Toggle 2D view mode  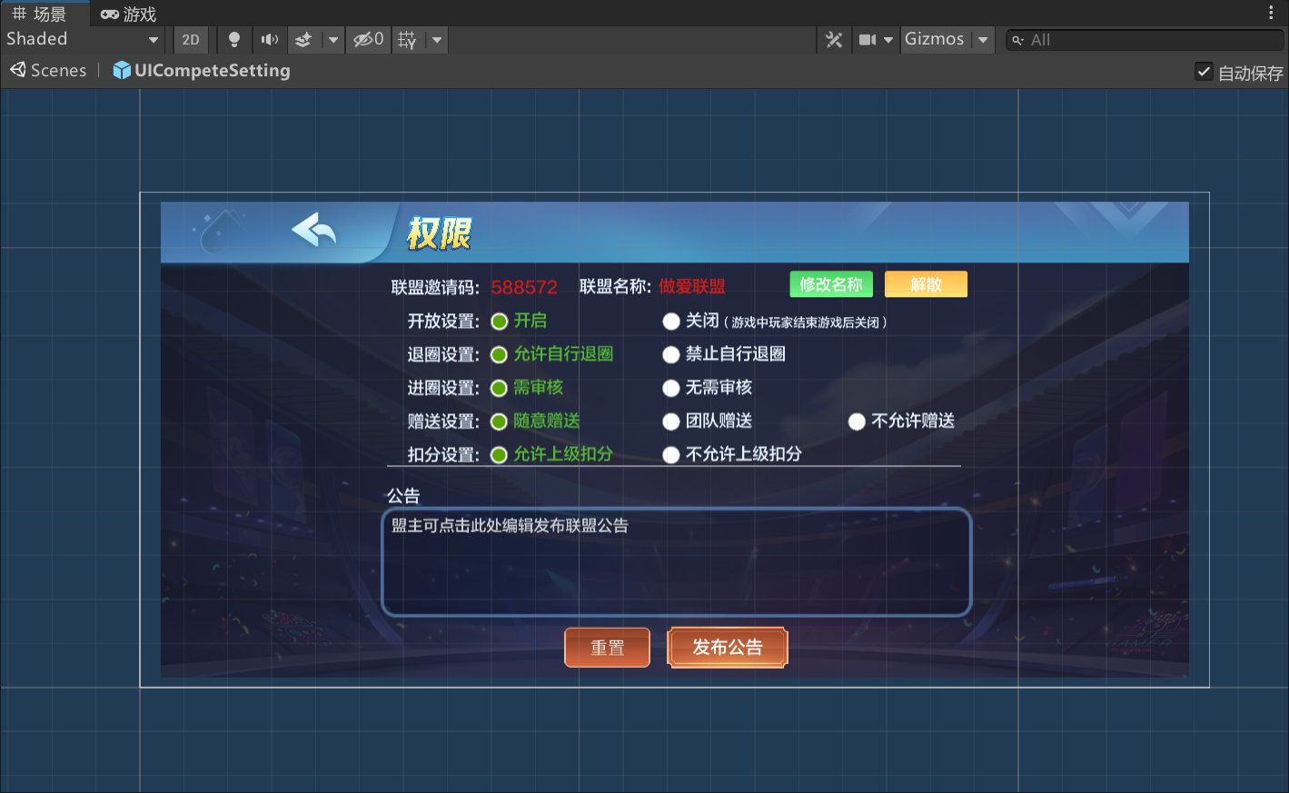[191, 40]
